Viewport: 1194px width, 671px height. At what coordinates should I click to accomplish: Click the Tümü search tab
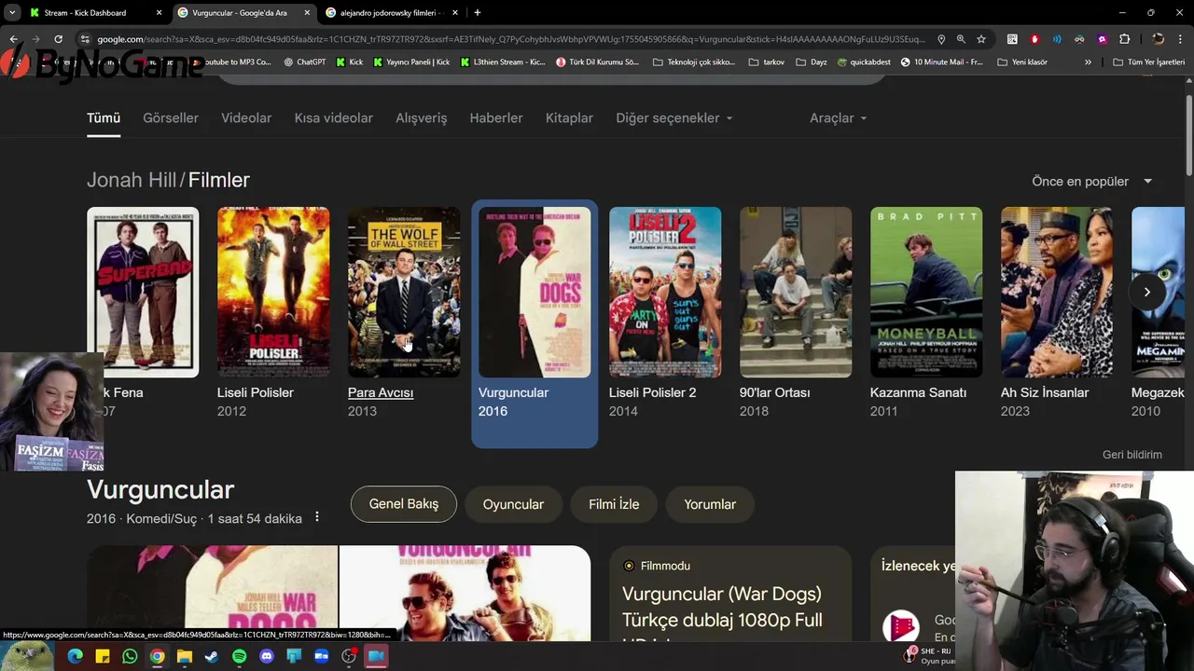pos(104,118)
